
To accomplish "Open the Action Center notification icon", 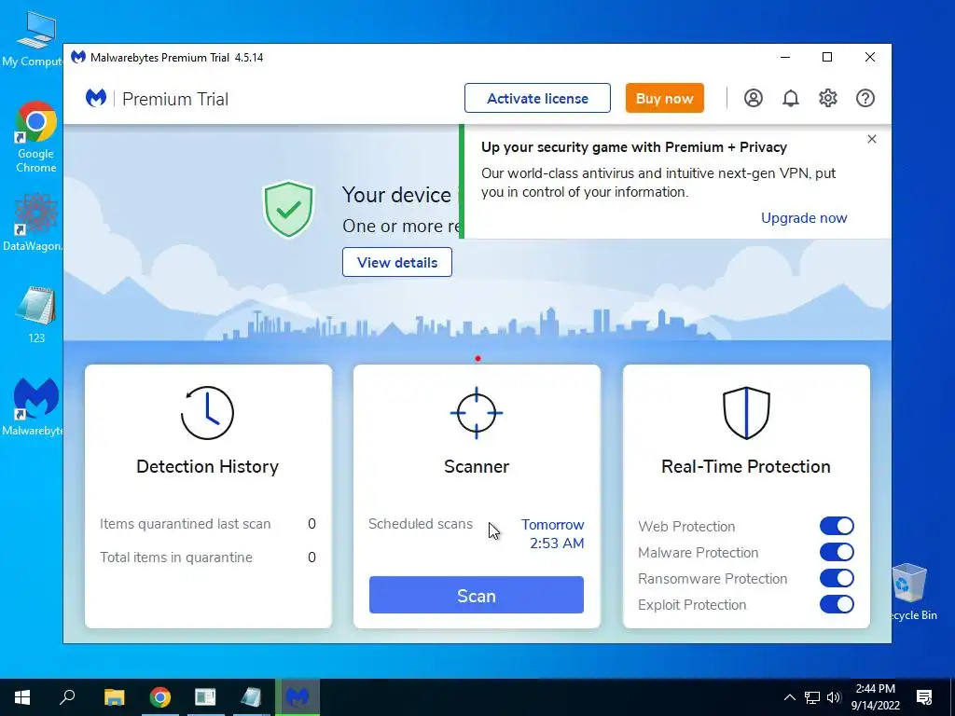I will (924, 697).
